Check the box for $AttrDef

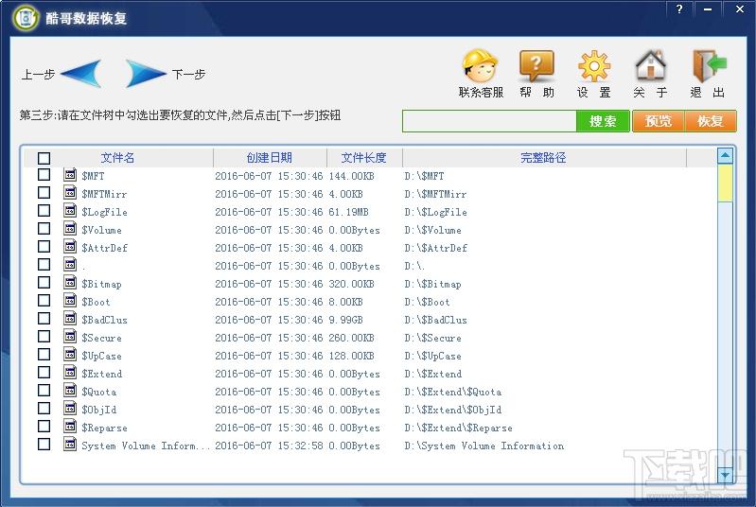pos(44,246)
